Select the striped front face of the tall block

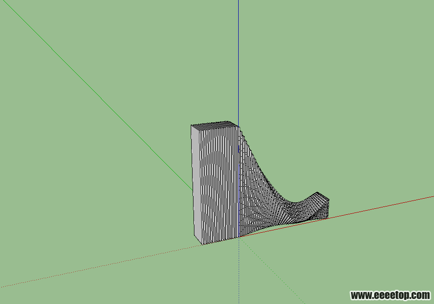coord(219,185)
